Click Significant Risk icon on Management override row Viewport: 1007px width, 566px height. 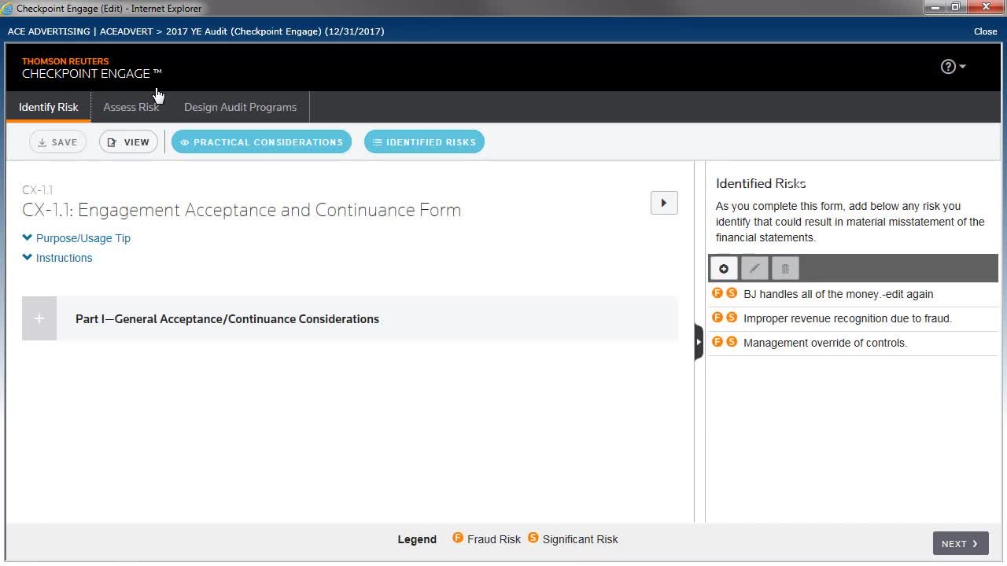pyautogui.click(x=732, y=342)
